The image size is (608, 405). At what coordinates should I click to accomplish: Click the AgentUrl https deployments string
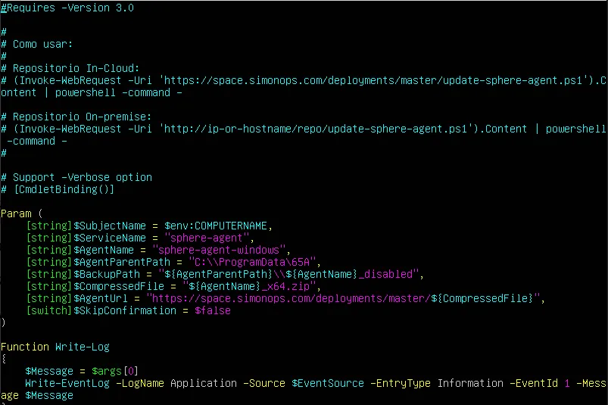click(x=343, y=298)
